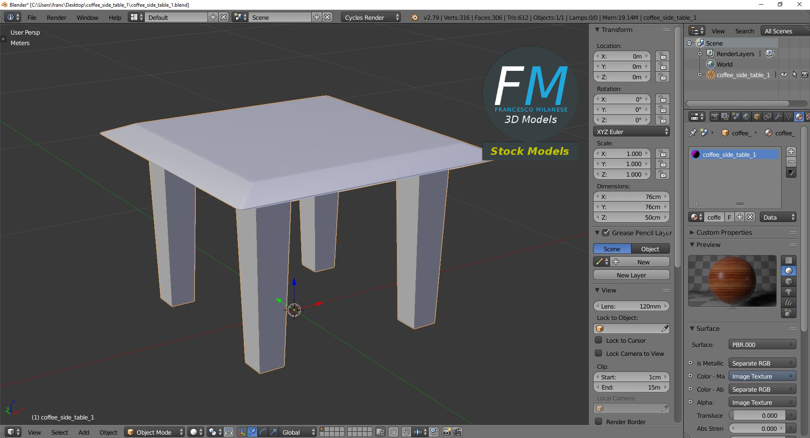The height and width of the screenshot is (438, 810).
Task: Select the hair strands preview type
Action: click(788, 302)
